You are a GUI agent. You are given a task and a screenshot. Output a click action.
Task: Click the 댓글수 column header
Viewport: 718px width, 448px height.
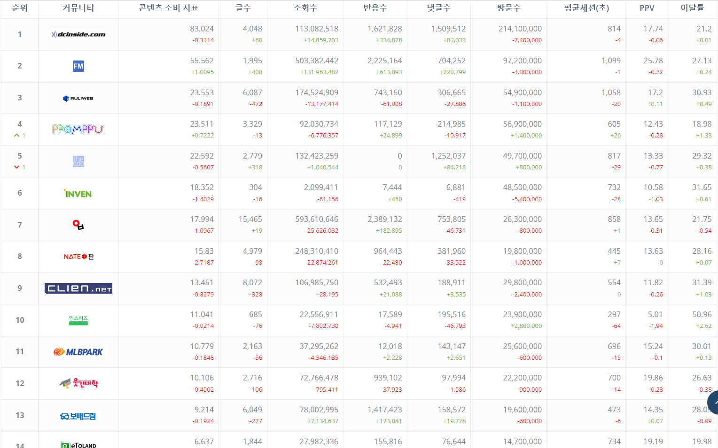coord(438,8)
